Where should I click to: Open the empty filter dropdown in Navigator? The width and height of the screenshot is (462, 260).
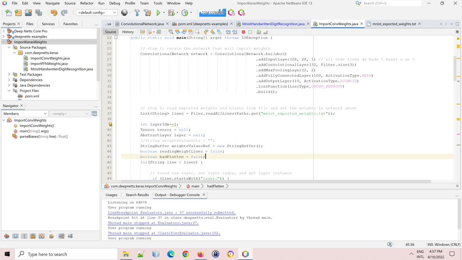point(70,114)
